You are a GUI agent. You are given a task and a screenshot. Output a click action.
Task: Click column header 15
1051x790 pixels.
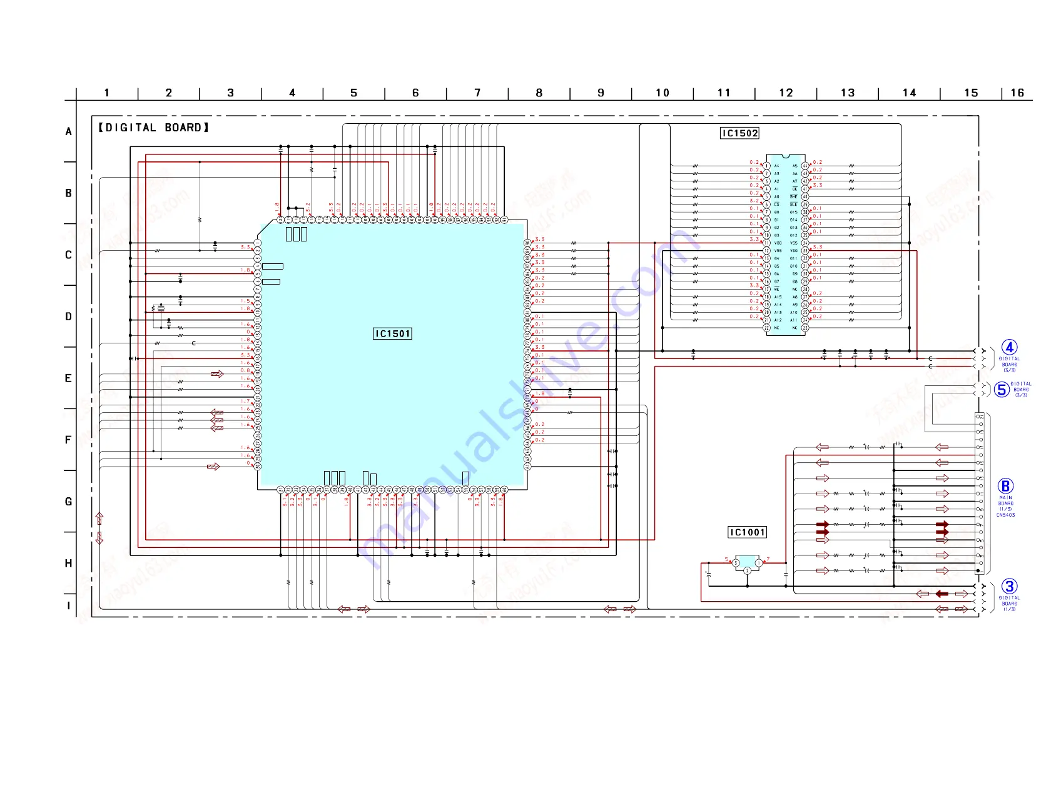[971, 93]
